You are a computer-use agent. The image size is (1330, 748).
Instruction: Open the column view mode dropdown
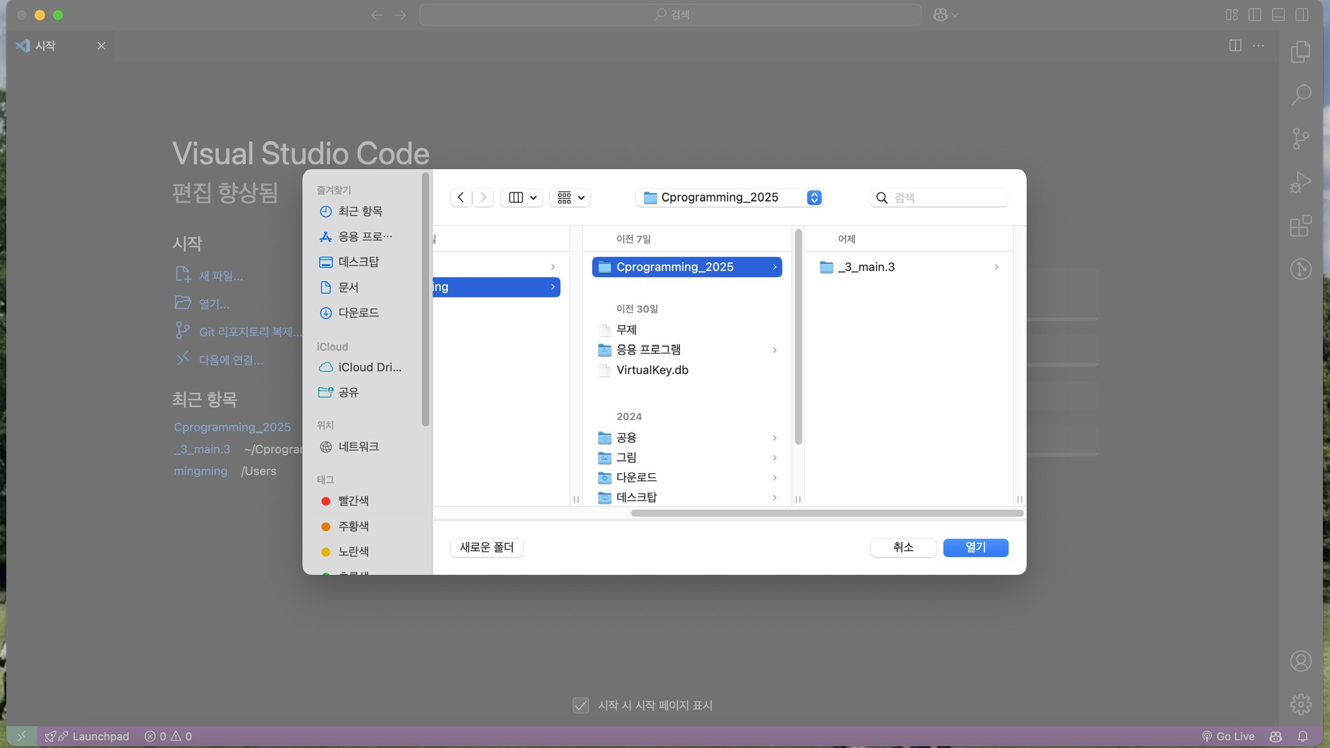click(522, 197)
